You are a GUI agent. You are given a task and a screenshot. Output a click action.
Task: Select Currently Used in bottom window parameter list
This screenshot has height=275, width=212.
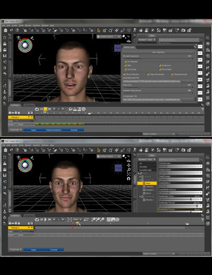pos(145,170)
